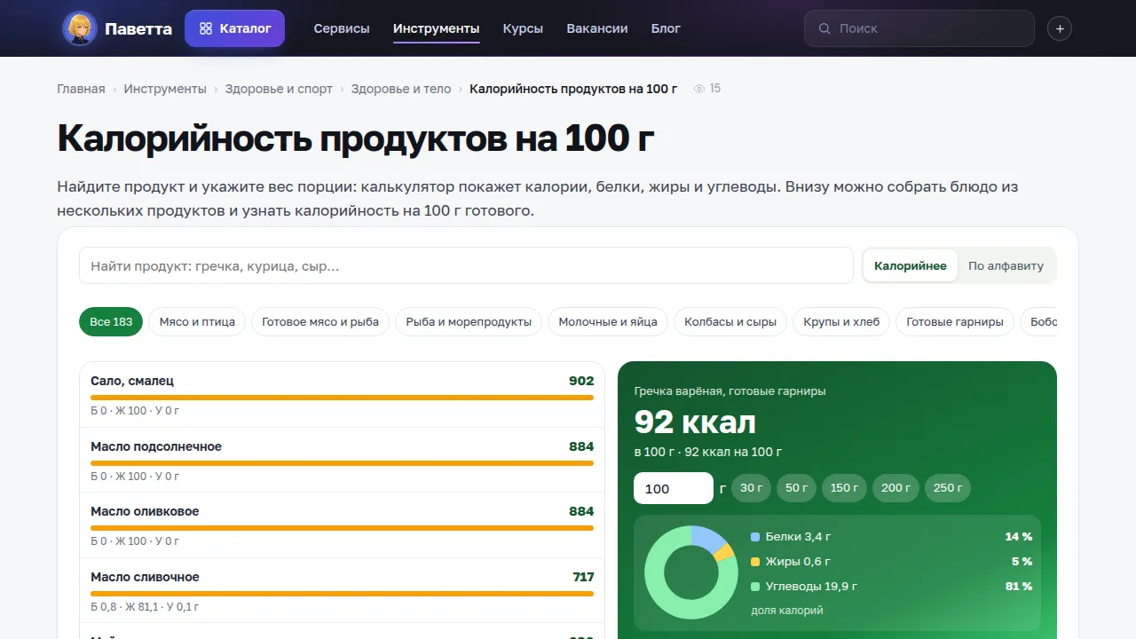This screenshot has width=1136, height=639.
Task: Click the Жиры 0,6 г label
Action: click(x=798, y=562)
